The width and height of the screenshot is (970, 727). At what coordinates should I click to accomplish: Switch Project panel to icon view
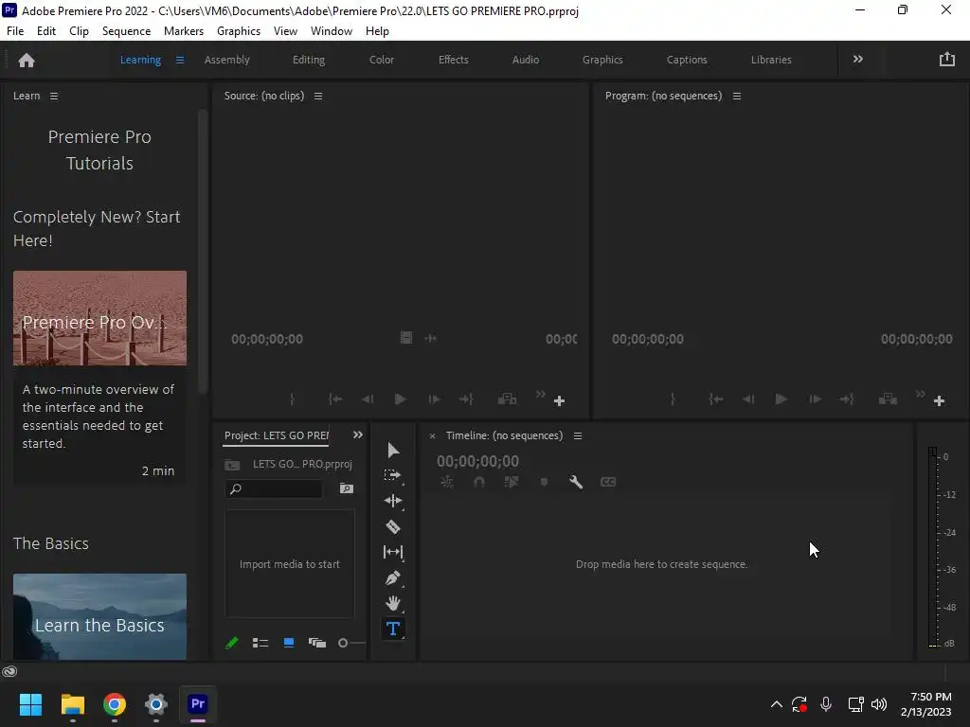coord(289,643)
